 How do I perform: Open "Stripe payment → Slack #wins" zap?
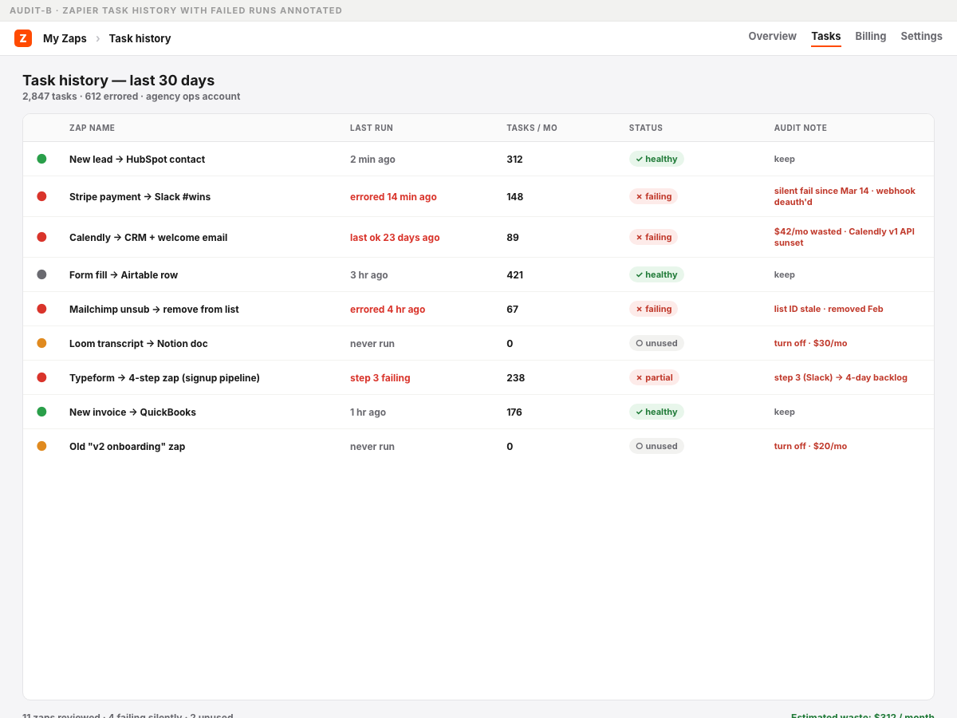[140, 196]
